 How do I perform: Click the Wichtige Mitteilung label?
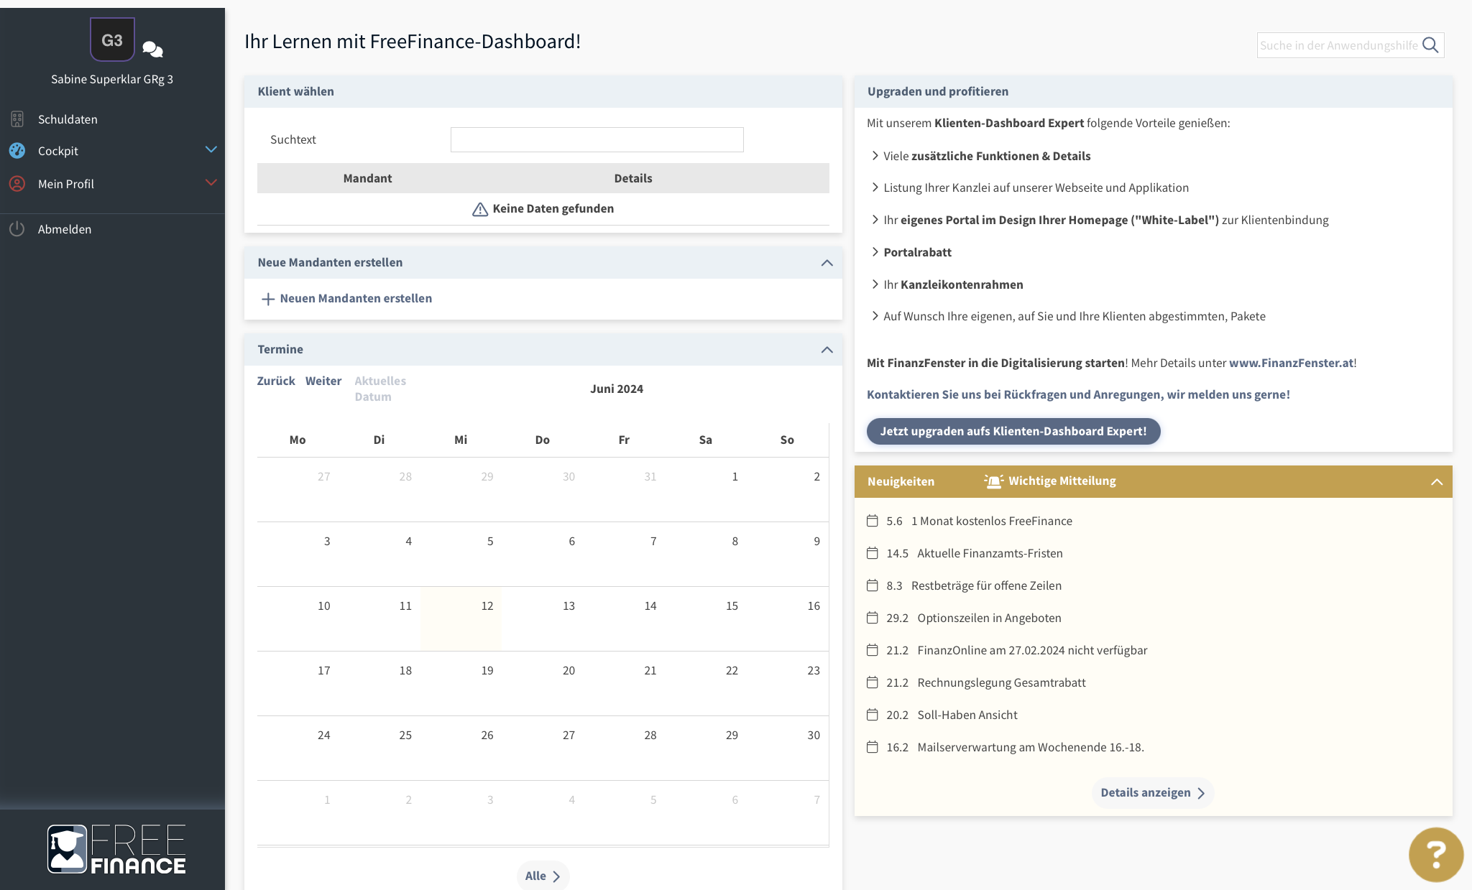coord(1062,481)
